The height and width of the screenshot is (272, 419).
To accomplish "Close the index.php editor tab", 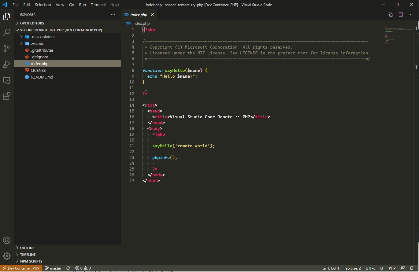I will pos(152,15).
